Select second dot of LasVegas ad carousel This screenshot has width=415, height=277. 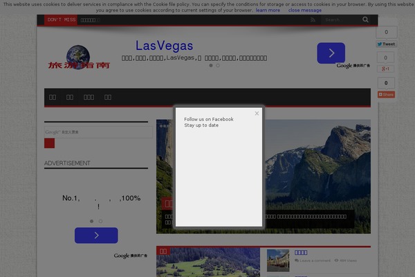[x=218, y=66]
